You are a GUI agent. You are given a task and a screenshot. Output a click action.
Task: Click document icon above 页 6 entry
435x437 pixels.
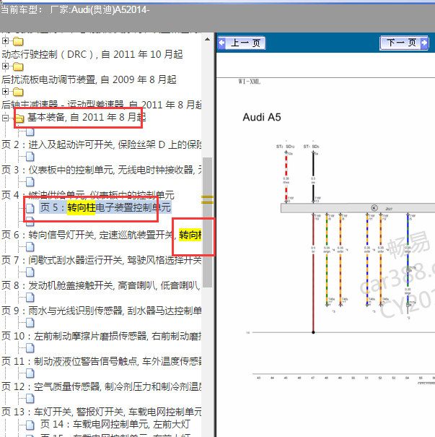pyautogui.click(x=30, y=222)
